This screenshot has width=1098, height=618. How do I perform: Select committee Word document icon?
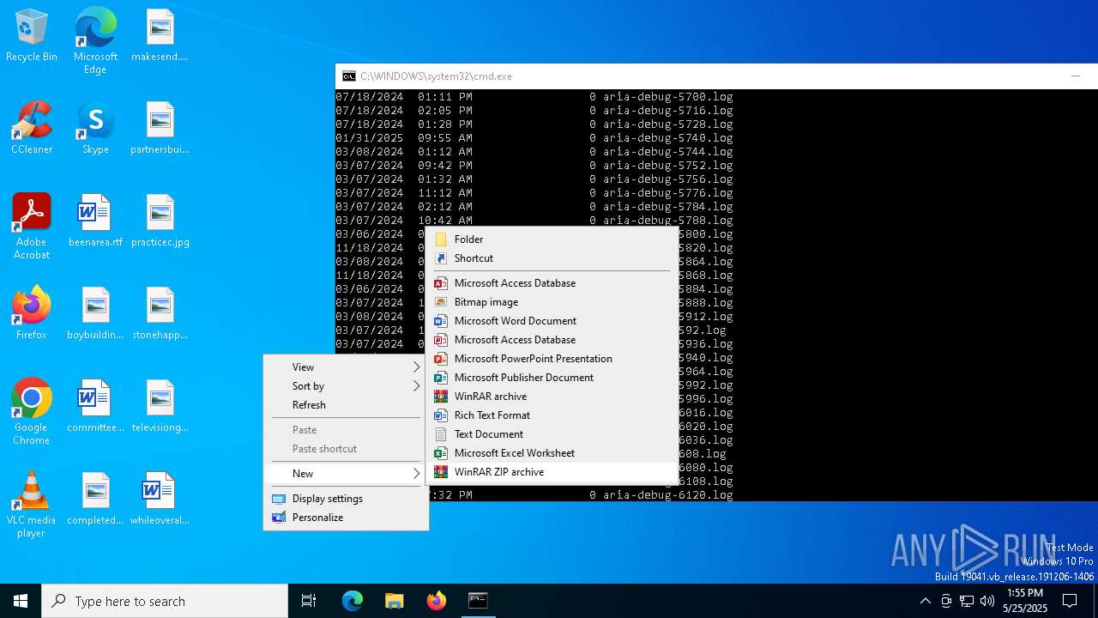pyautogui.click(x=95, y=407)
